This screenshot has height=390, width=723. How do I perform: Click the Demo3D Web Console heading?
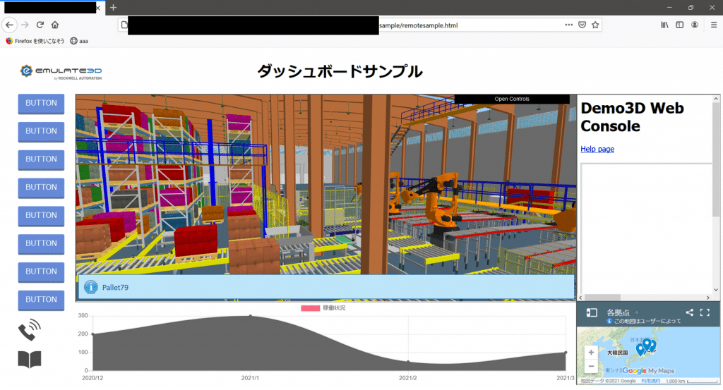pyautogui.click(x=632, y=117)
